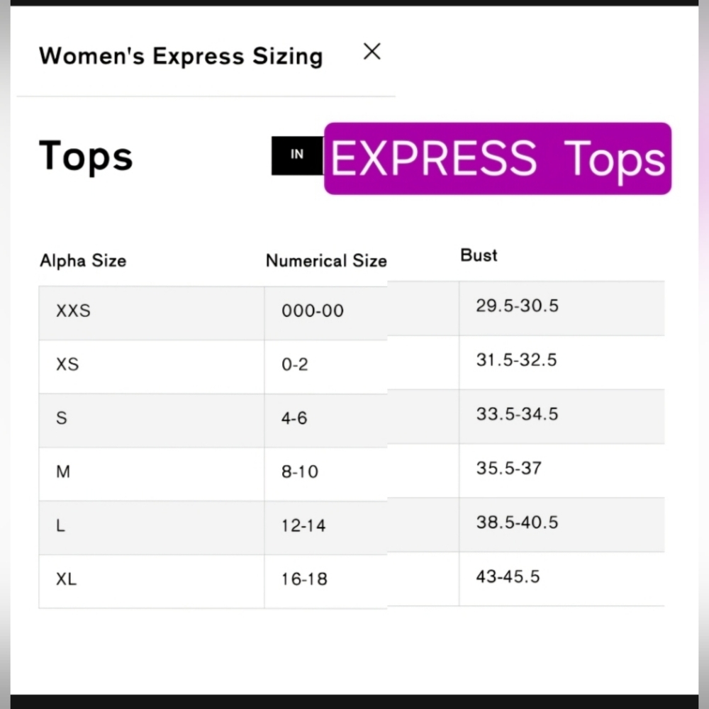709x709 pixels.
Task: Select the XL alpha size cell
Action: [x=152, y=580]
